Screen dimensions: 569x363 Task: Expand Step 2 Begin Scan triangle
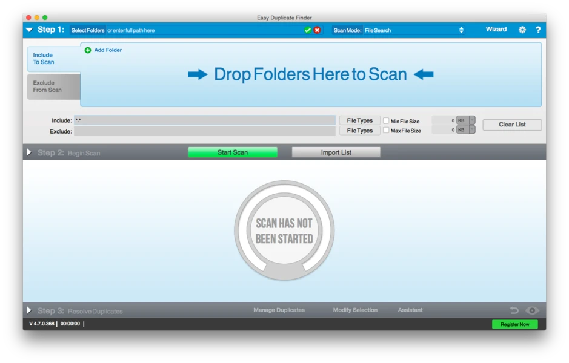(30, 152)
